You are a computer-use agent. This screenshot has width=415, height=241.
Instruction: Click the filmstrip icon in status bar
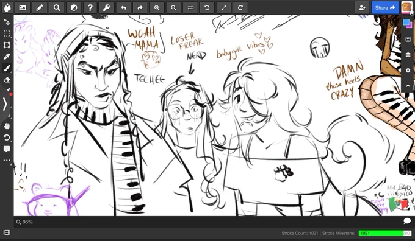click(7, 232)
